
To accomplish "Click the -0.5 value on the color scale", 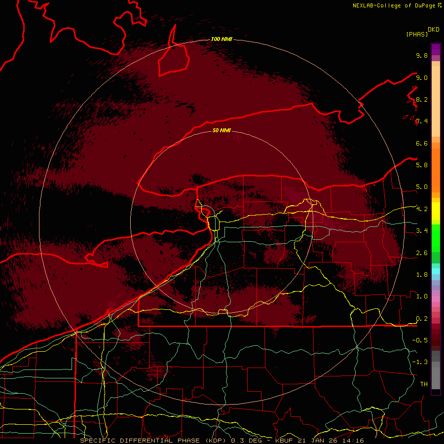I will coord(420,340).
